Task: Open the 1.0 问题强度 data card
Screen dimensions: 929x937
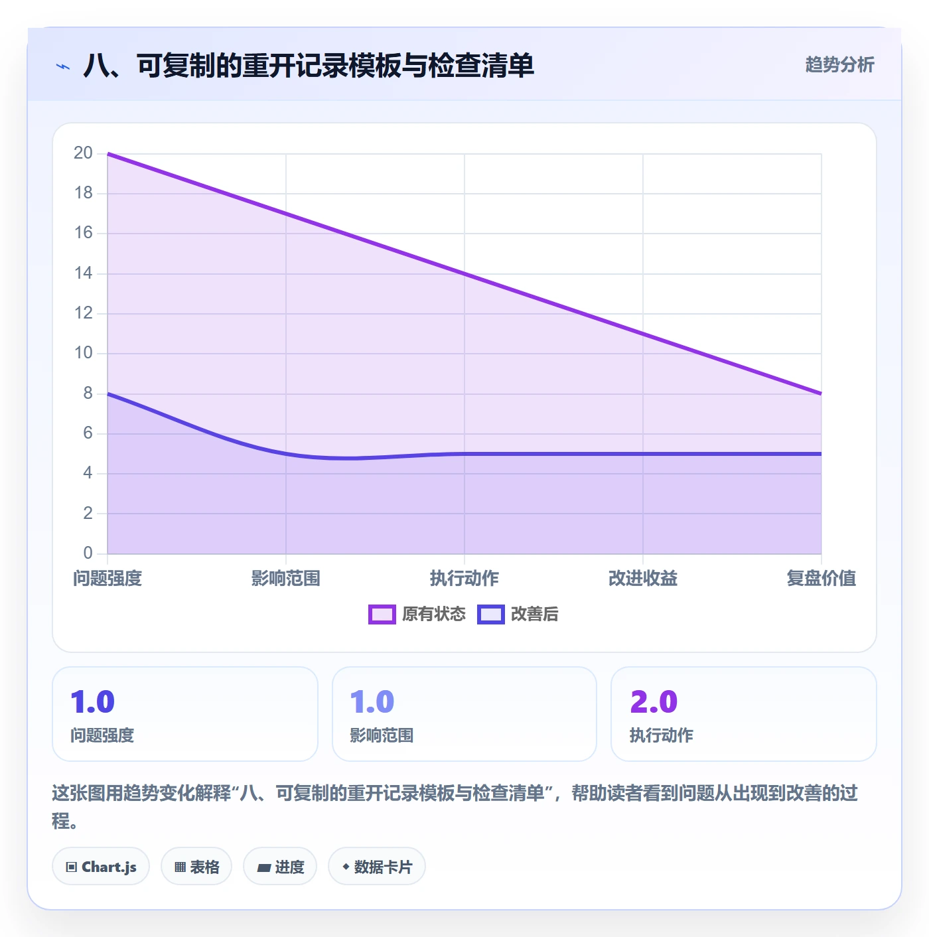Action: pos(185,714)
